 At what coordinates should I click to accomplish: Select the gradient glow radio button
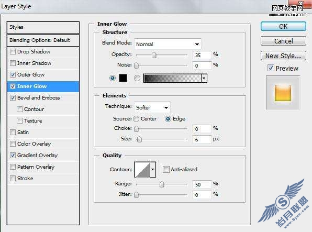click(137, 78)
